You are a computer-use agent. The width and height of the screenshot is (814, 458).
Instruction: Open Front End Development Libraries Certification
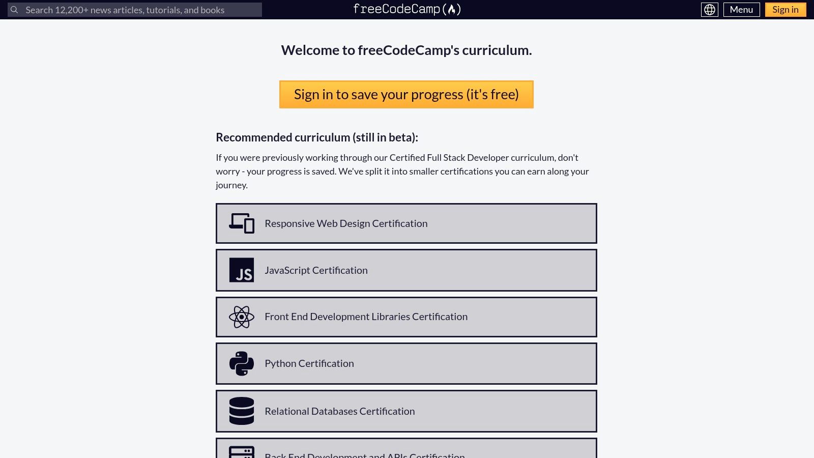coord(406,317)
